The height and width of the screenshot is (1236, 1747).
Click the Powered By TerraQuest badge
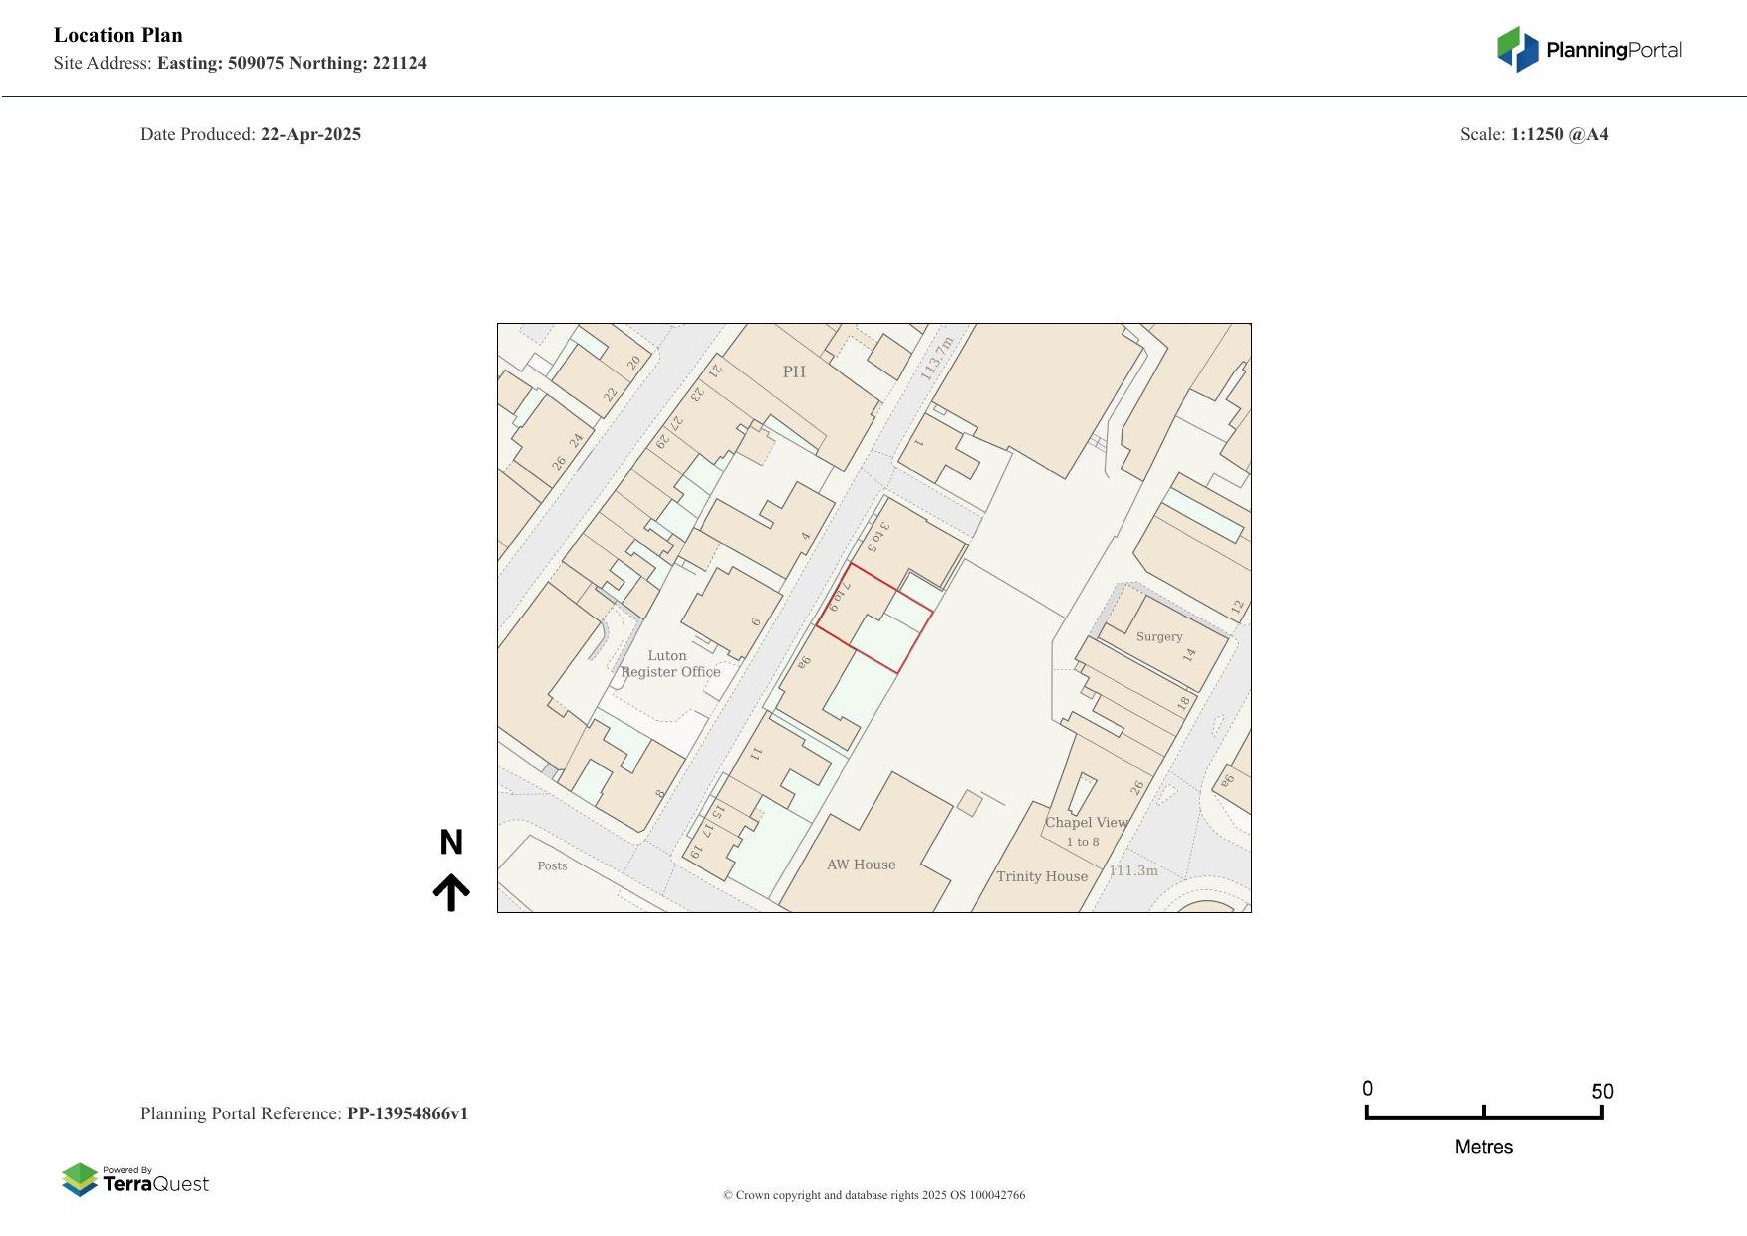(137, 1180)
